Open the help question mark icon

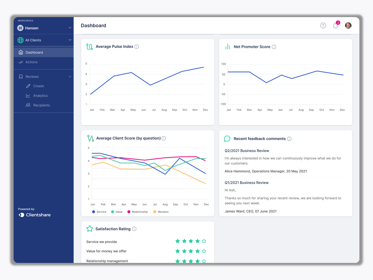coord(323,25)
